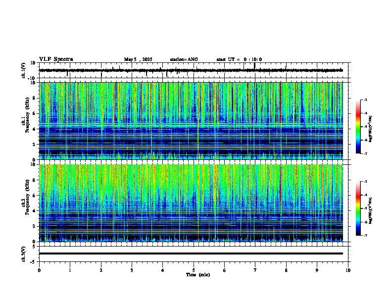Click the "station=ANG" header label
This screenshot has height=303, width=392.
(x=184, y=59)
